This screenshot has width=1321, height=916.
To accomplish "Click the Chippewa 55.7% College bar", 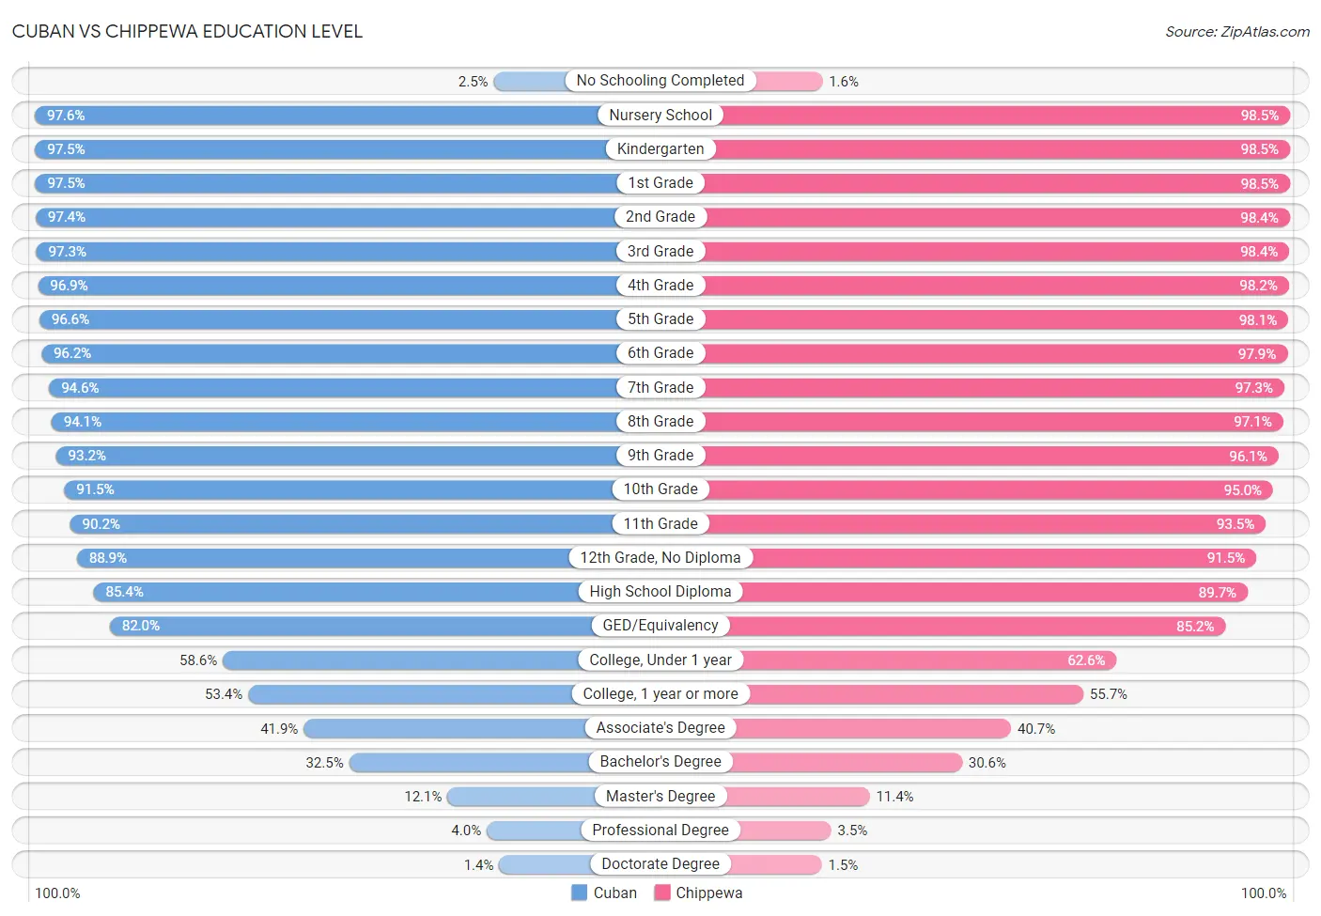I will coord(872,694).
